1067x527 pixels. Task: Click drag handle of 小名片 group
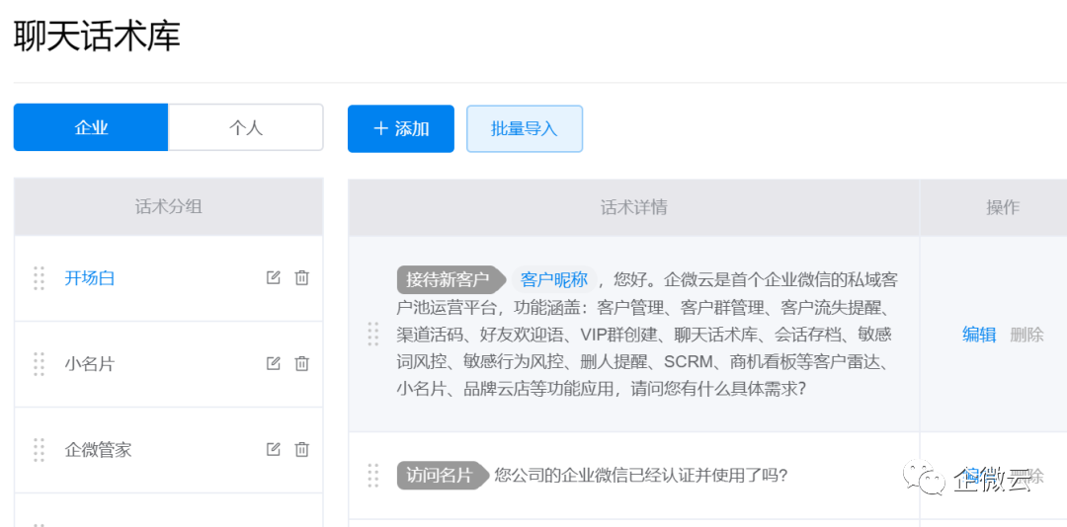[x=39, y=364]
